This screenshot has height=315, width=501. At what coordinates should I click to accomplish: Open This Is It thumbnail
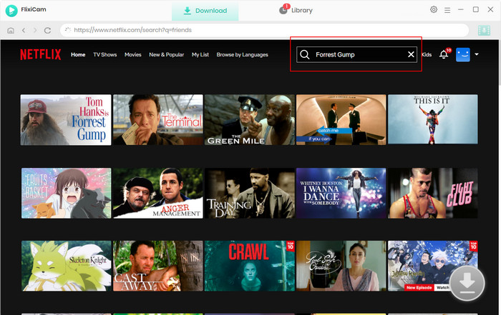click(x=432, y=119)
